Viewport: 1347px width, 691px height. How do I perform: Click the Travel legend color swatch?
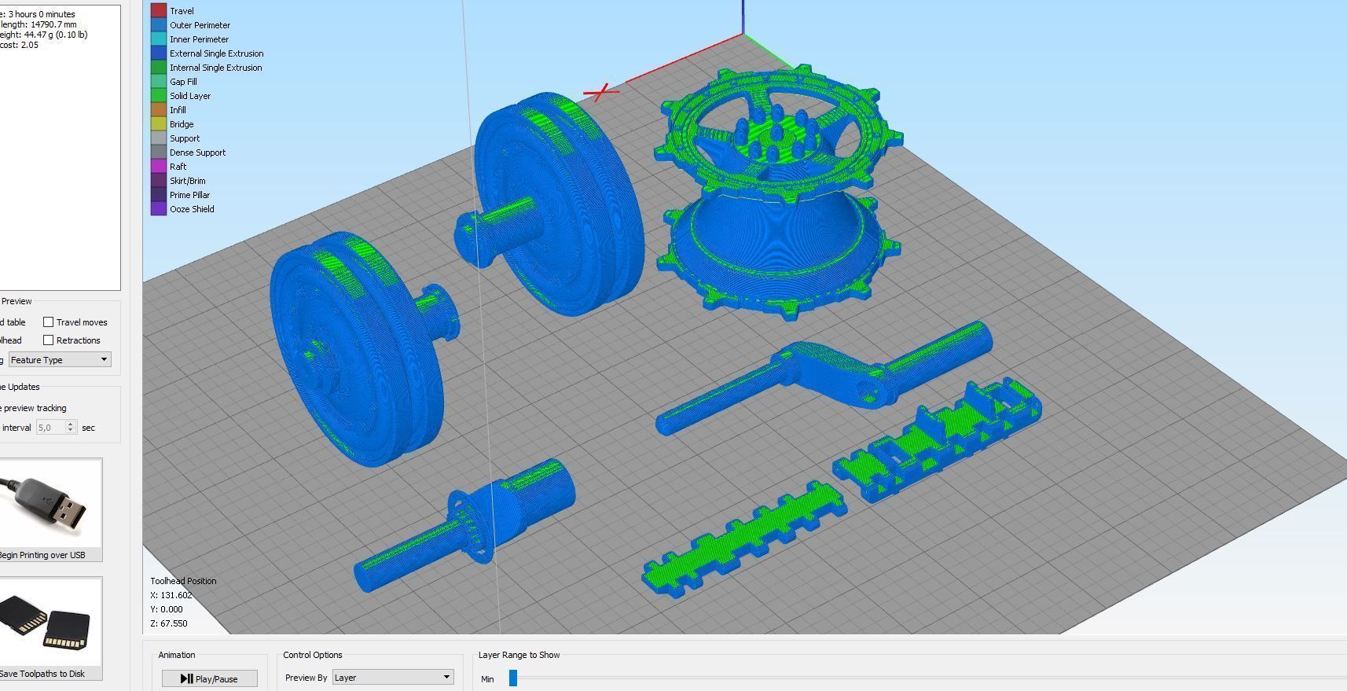pos(158,10)
